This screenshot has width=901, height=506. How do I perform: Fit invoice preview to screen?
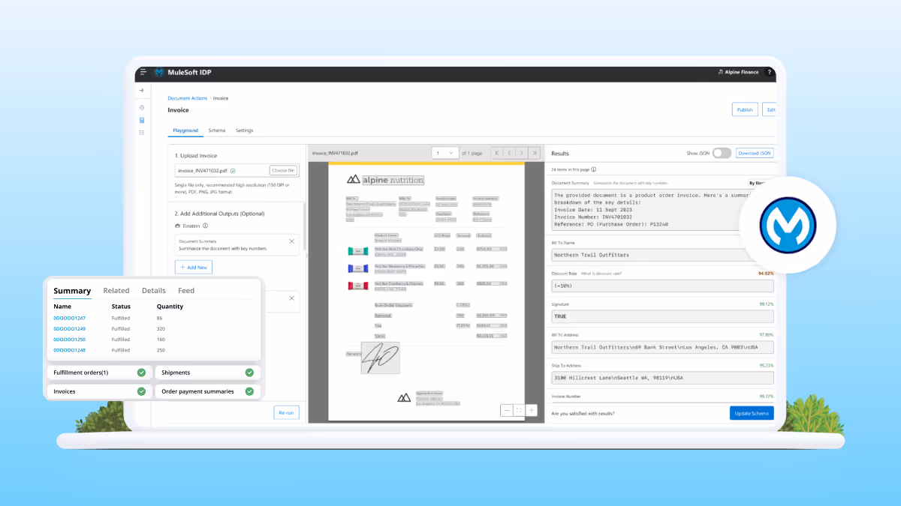pos(519,410)
